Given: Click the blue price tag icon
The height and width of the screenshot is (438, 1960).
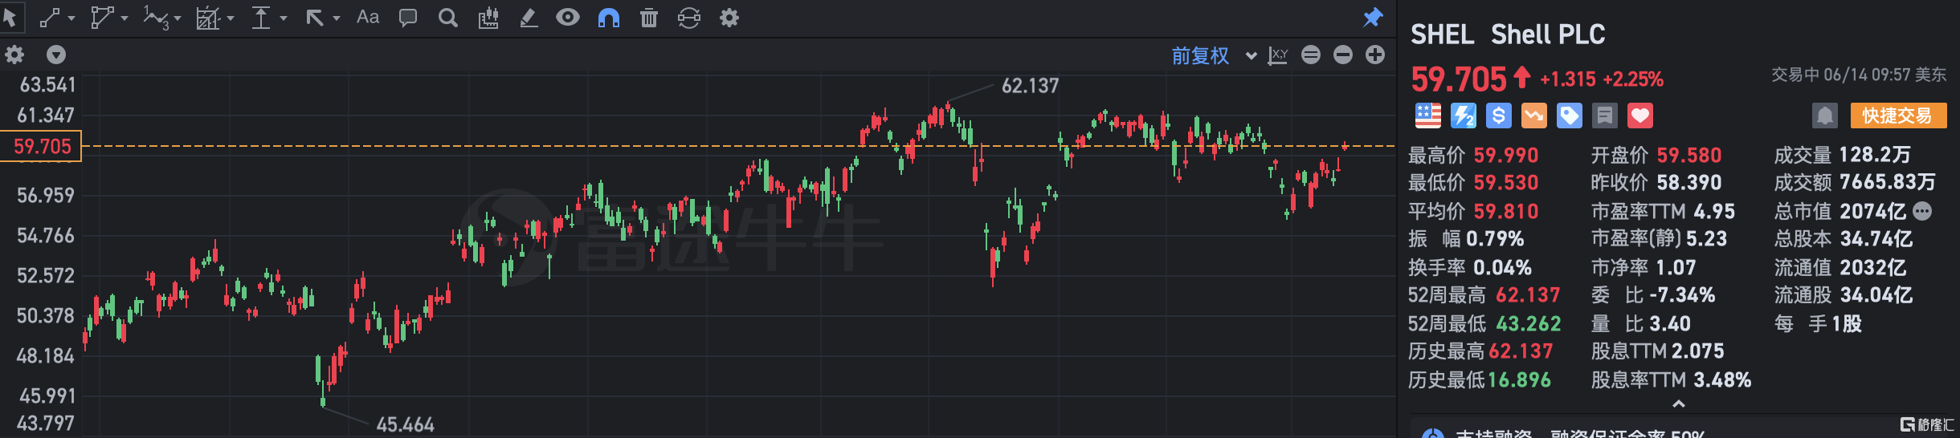Looking at the screenshot, I should point(1569,116).
